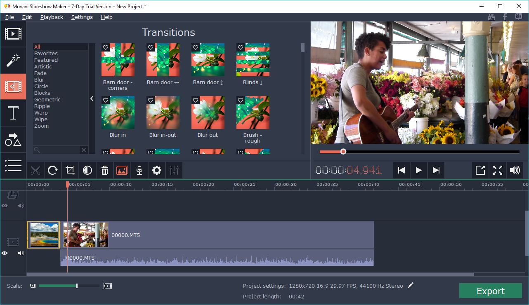Open the Crop tool
This screenshot has width=529, height=305.
pyautogui.click(x=70, y=170)
